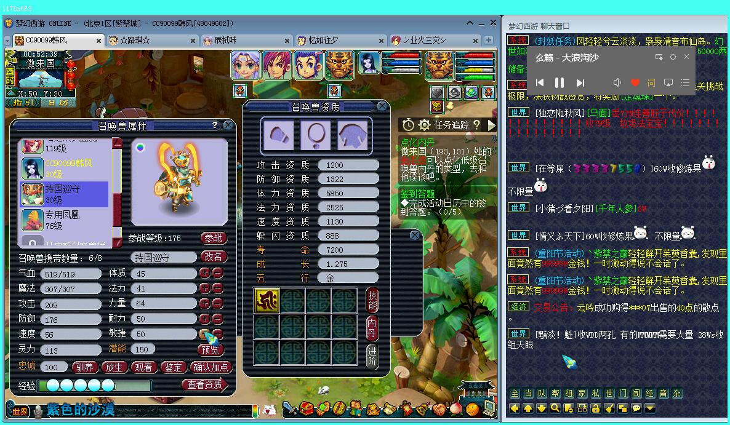
Task: Open the music player settings gear
Action: (673, 57)
